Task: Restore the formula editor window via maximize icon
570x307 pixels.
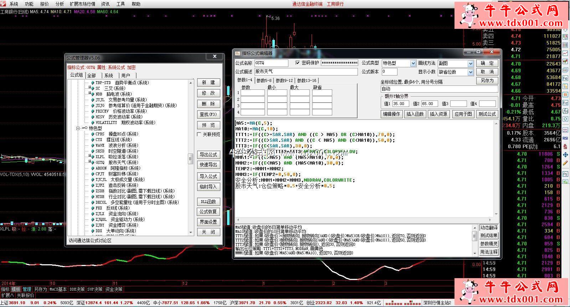Action: [x=478, y=52]
